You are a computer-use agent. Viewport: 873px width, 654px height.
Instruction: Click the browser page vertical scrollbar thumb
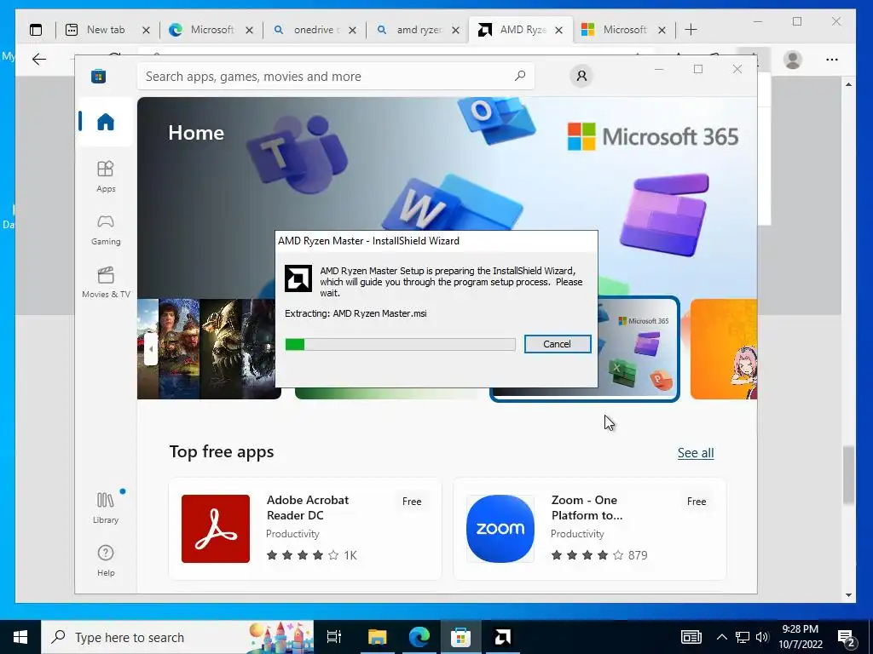848,475
